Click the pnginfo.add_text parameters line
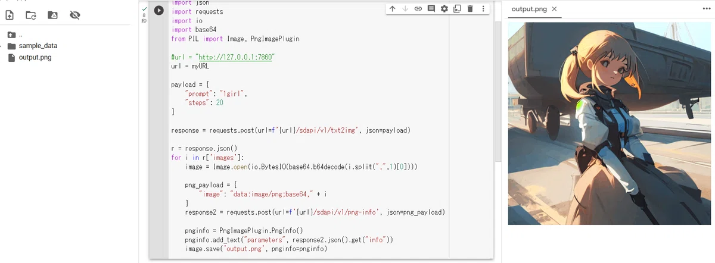Image resolution: width=715 pixels, height=263 pixels. coord(289,240)
